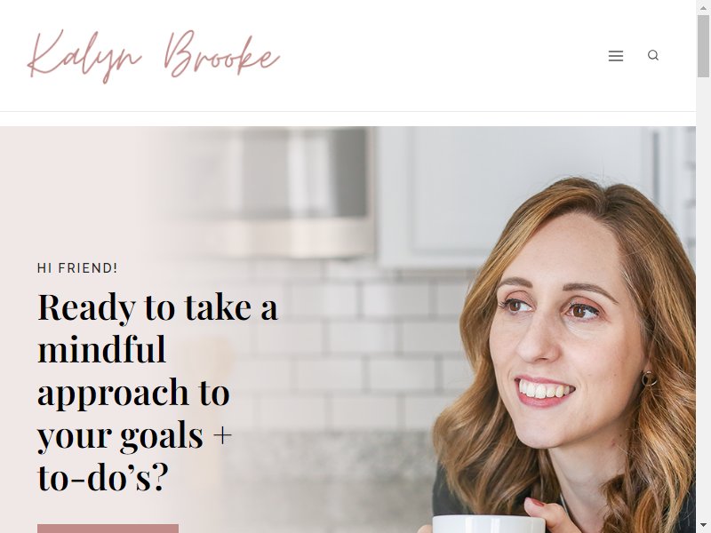Open the hamburger navigation menu

(x=615, y=56)
